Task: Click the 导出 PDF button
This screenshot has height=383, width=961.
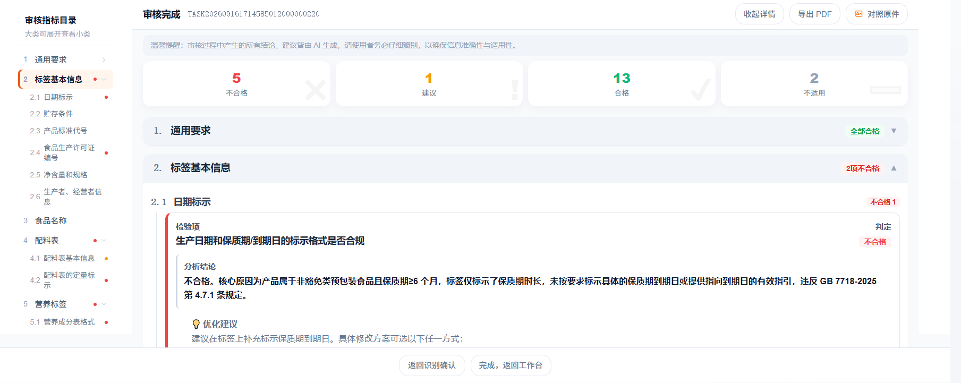Action: click(814, 14)
